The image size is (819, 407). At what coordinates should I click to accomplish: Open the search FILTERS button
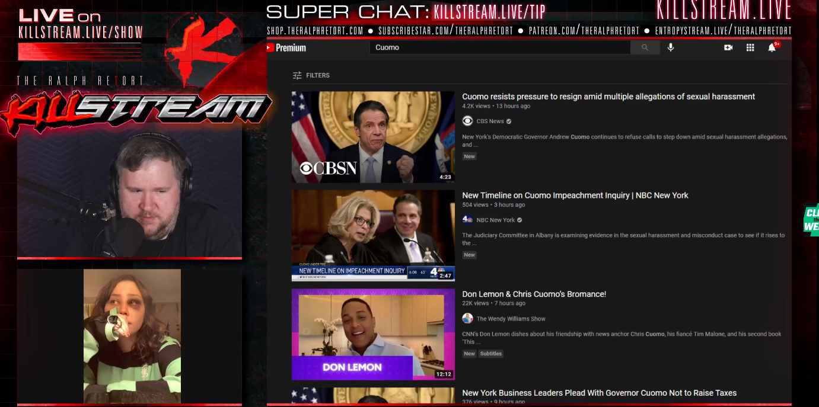coord(311,75)
